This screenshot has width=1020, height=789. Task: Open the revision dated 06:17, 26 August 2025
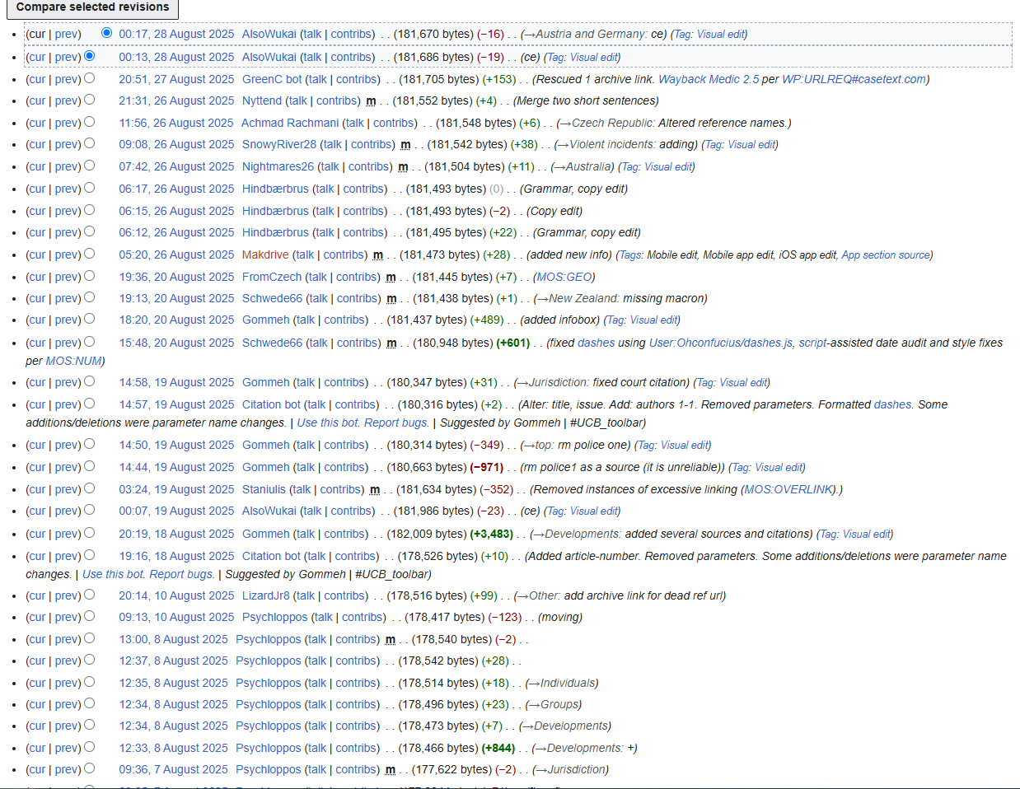point(176,189)
